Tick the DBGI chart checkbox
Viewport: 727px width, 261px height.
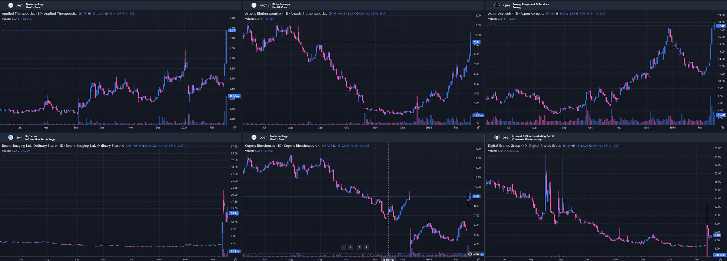coord(490,138)
